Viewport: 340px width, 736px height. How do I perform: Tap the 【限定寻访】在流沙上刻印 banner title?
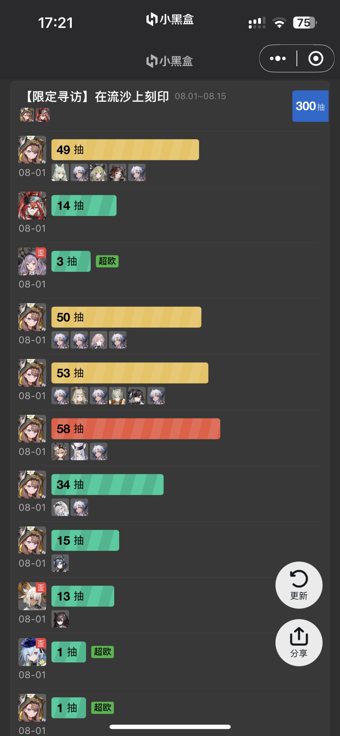pyautogui.click(x=97, y=97)
